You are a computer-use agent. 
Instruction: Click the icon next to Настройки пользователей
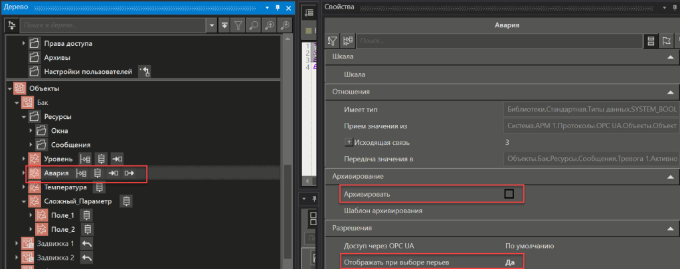point(145,72)
